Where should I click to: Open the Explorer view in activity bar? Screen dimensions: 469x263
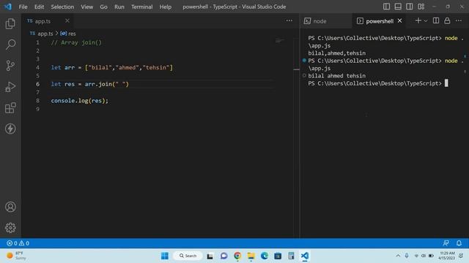point(10,24)
